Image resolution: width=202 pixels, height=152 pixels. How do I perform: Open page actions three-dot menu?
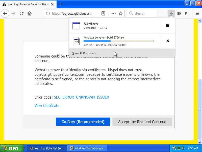pos(113,13)
